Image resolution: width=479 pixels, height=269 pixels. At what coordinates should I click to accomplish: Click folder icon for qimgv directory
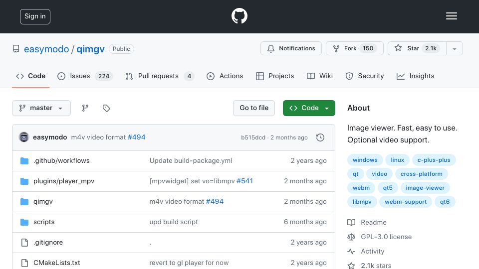(x=24, y=202)
